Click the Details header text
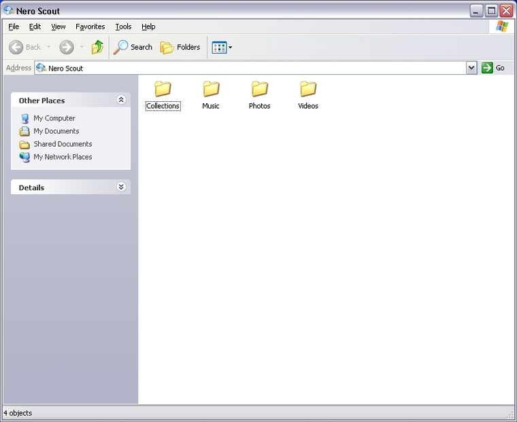This screenshot has height=422, width=517. coord(31,188)
